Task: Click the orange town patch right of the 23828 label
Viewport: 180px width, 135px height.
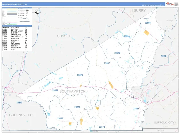Action: pos(70,124)
